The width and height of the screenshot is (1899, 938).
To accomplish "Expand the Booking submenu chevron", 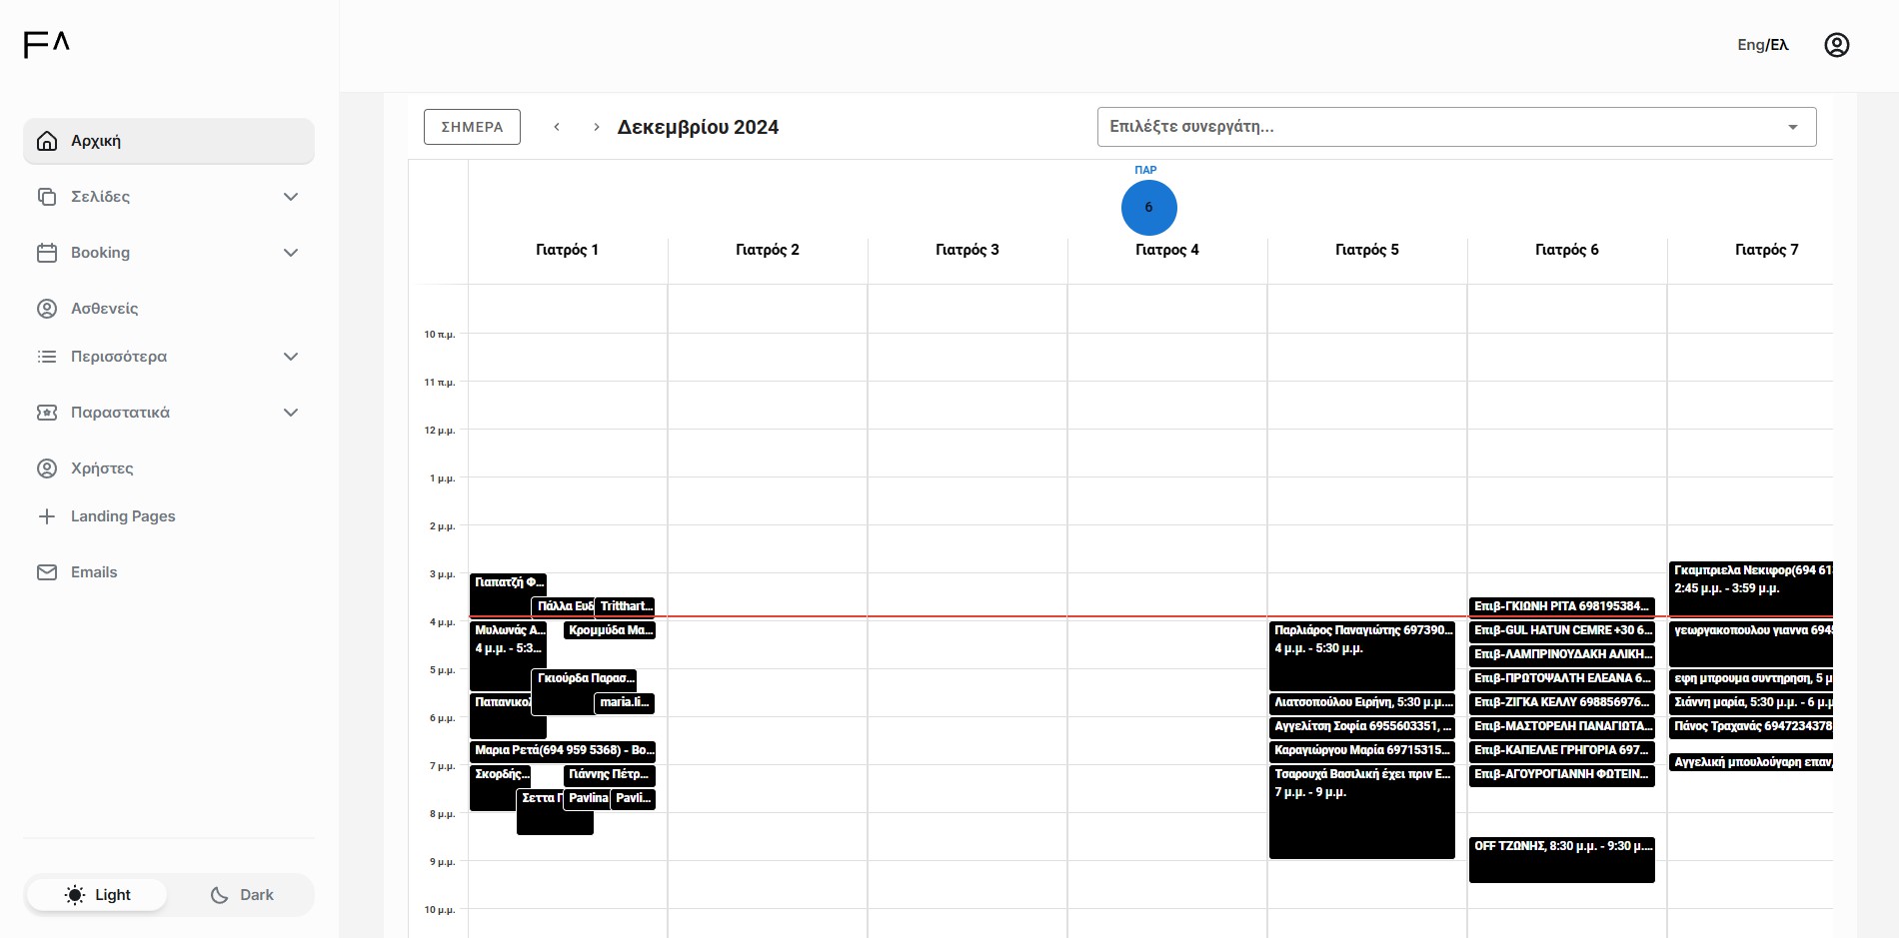I will pos(291,253).
